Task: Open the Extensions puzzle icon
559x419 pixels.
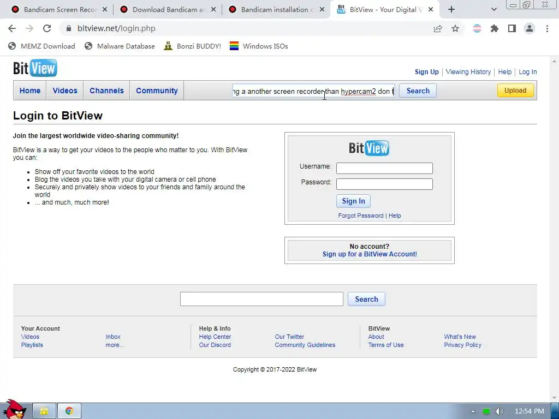Action: 495,28
